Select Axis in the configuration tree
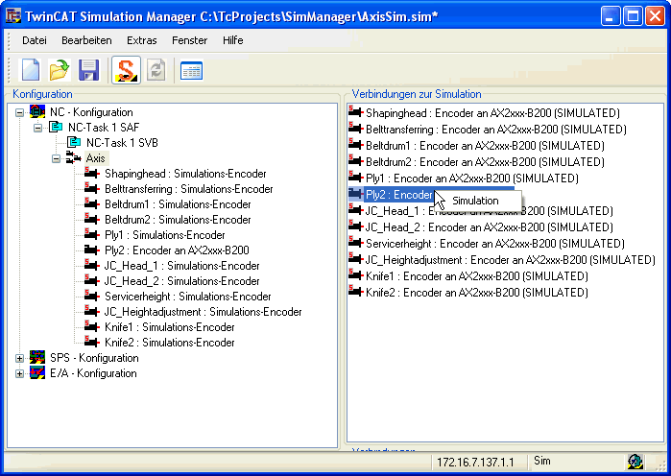Viewport: 671px width, 476px height. pyautogui.click(x=95, y=158)
